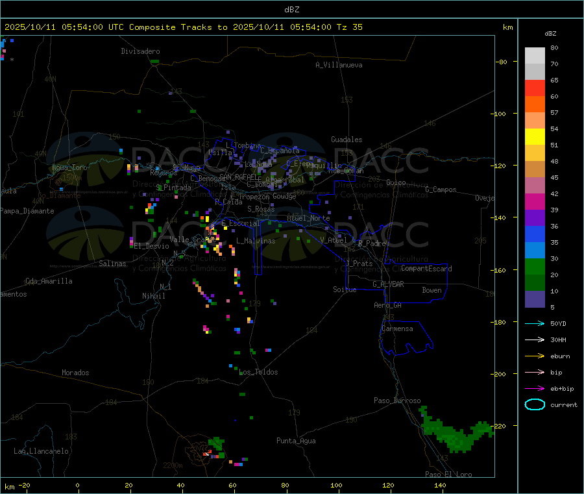Click the '140' tick on bottom km axis
The height and width of the screenshot is (494, 584).
point(440,485)
